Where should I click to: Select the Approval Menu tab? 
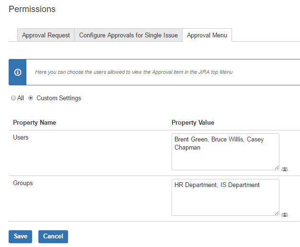207,35
